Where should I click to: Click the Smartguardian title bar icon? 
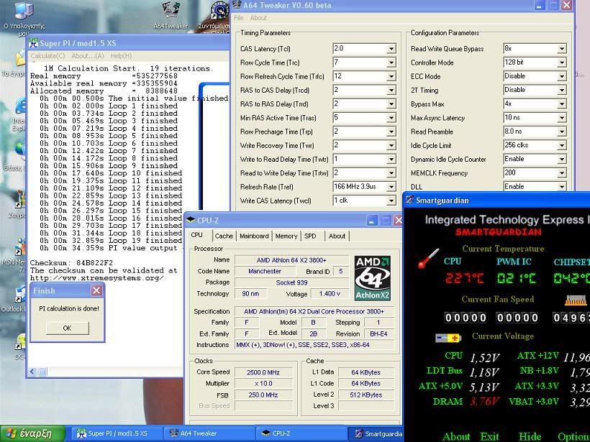(x=409, y=201)
